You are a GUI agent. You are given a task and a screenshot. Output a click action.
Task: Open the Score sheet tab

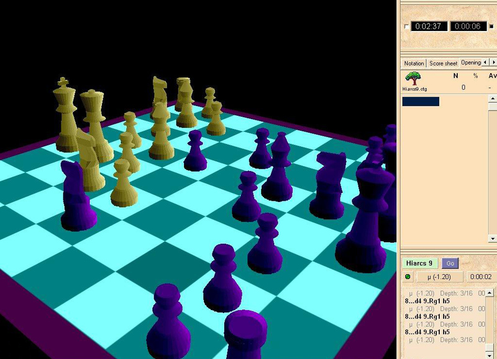[x=443, y=63]
